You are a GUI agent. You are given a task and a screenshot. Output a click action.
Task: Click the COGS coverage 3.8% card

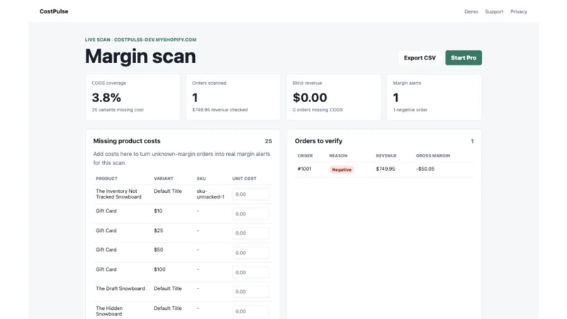133,97
